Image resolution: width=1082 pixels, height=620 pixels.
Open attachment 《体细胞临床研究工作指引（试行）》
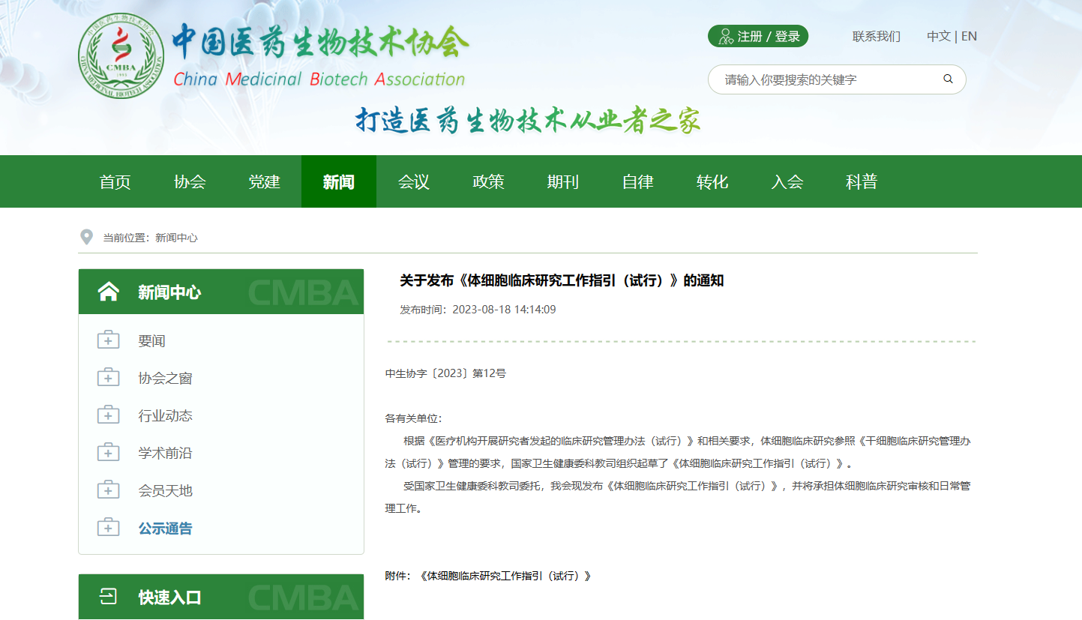(x=505, y=576)
